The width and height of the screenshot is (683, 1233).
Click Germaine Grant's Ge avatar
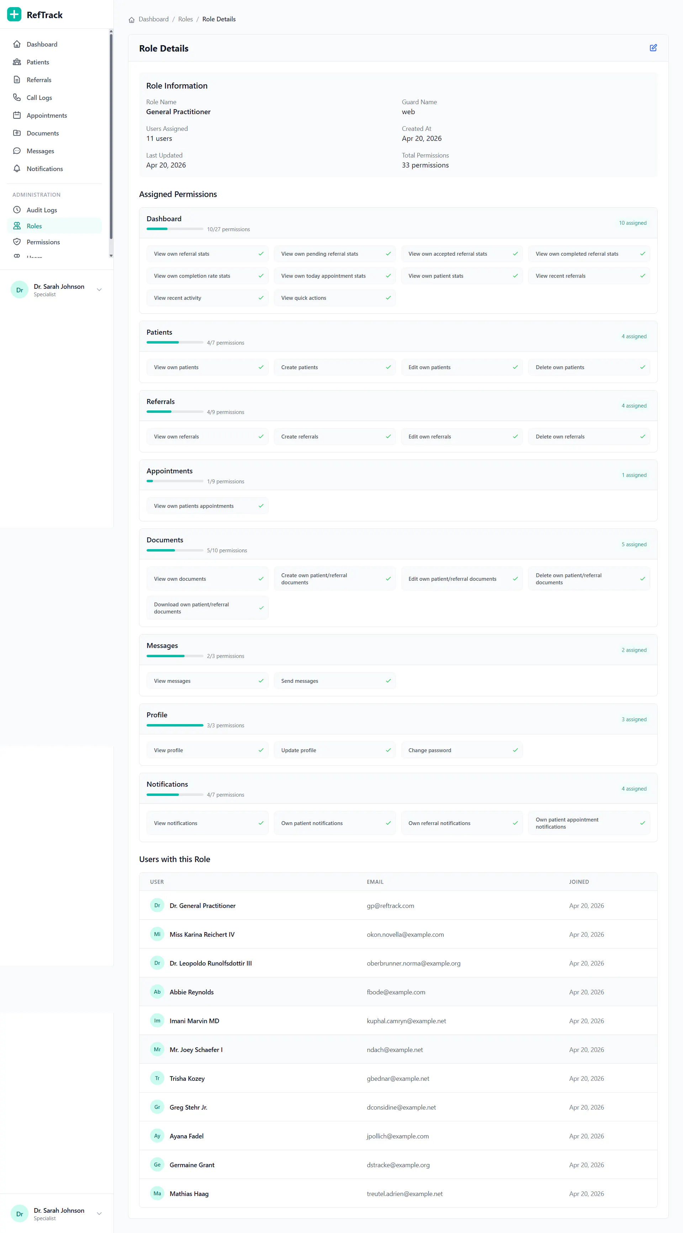click(157, 1165)
